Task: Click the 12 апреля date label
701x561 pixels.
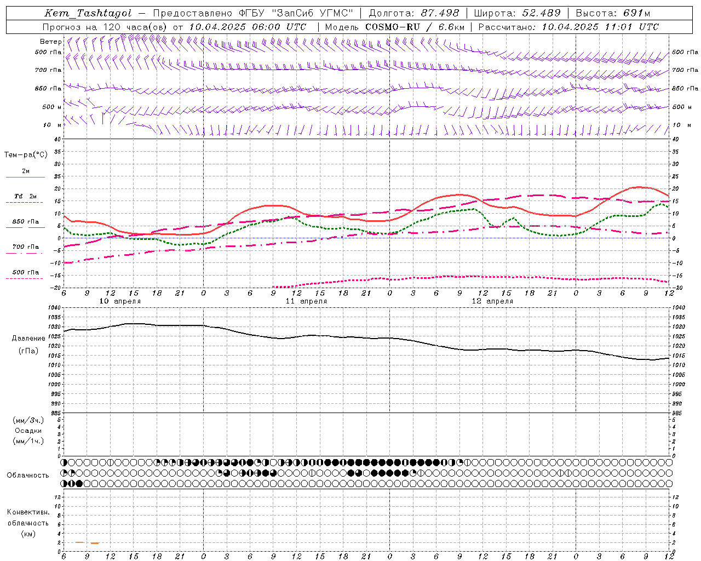Action: (492, 301)
